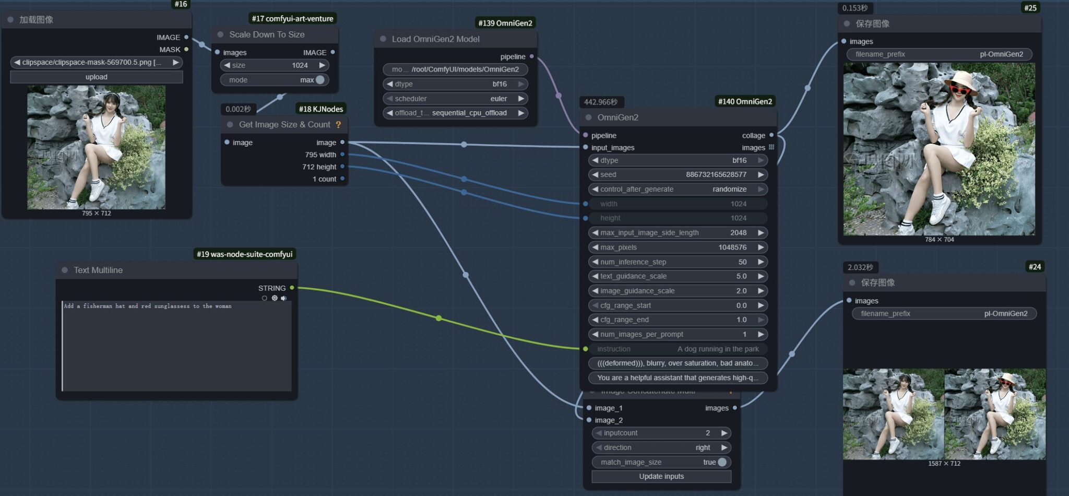Collapse the 加载图像 node via its title dot

point(10,20)
